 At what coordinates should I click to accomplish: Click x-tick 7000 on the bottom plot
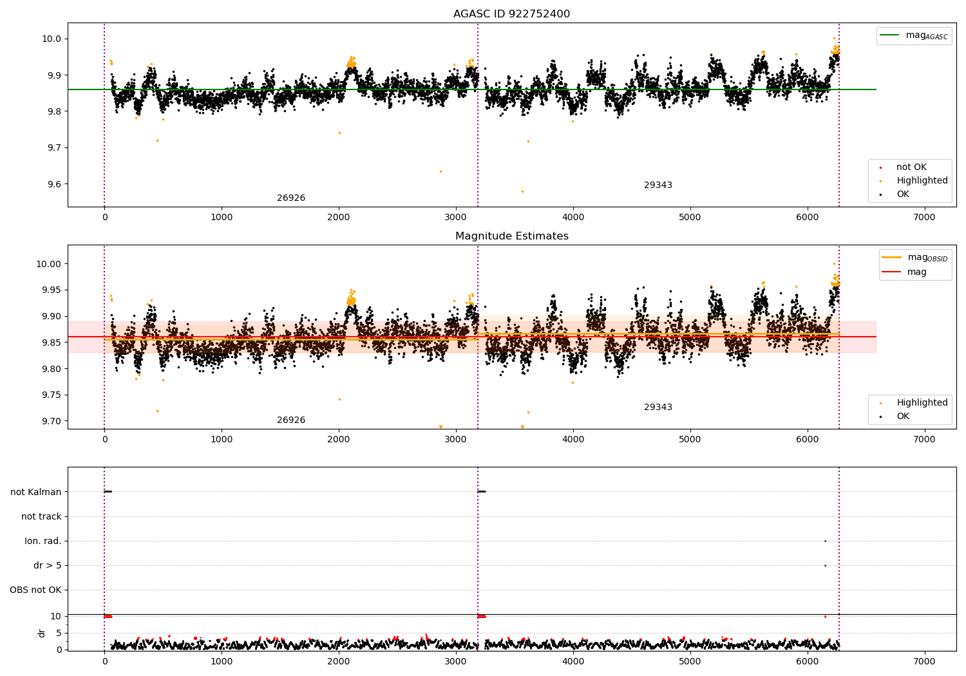925,661
